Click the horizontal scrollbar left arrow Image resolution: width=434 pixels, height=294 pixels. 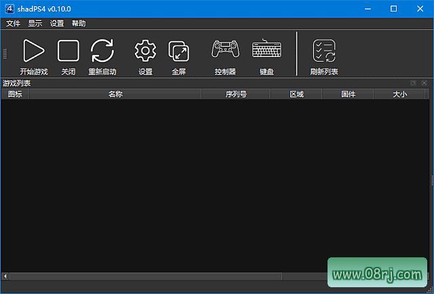pos(5,276)
